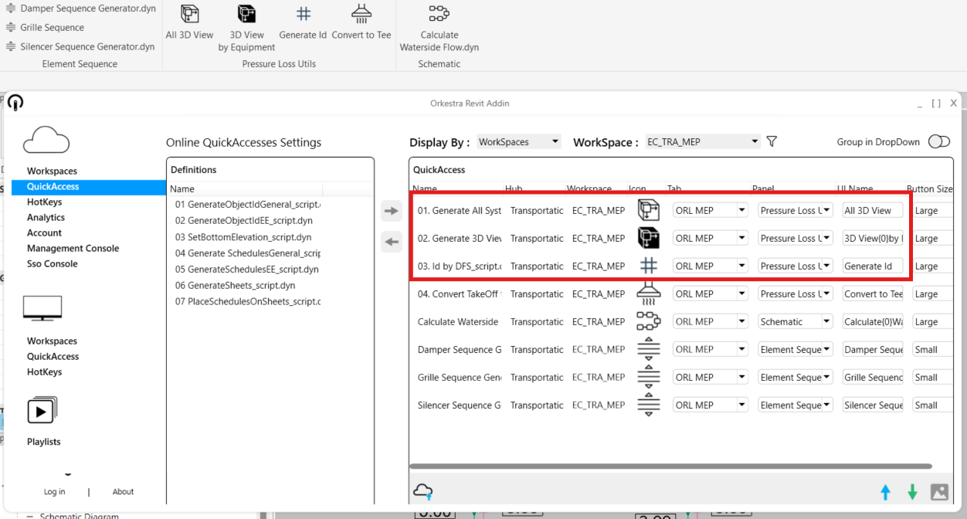Viewport: 967px width, 519px height.
Task: Edit the Generate Id UI Name field
Action: point(873,266)
